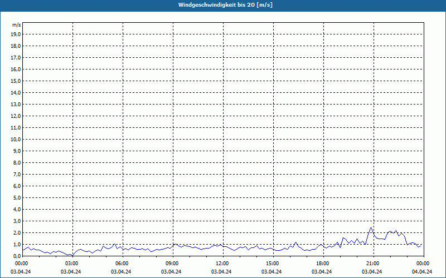
Task: Click the wind speed peak near 21:00
Action: click(x=371, y=227)
